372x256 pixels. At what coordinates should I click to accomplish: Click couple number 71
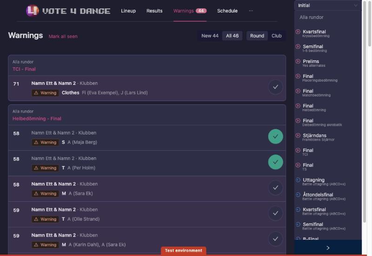pos(16,84)
